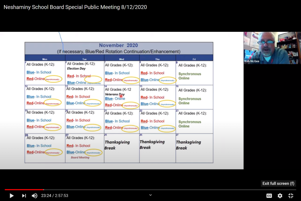The image size is (301, 201).
Task: Click Thanksgiving Break in the Wednesday column
Action: pyautogui.click(x=117, y=145)
